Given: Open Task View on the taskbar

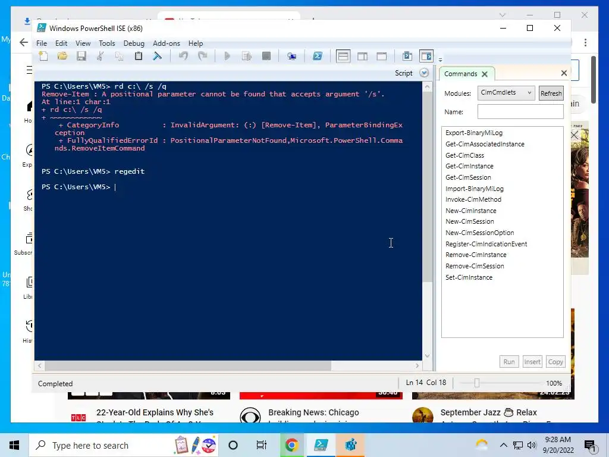Looking at the screenshot, I should (262, 445).
